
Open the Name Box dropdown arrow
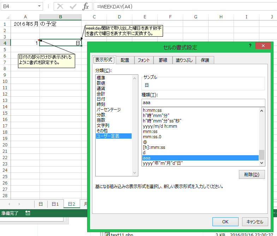pos(48,7)
